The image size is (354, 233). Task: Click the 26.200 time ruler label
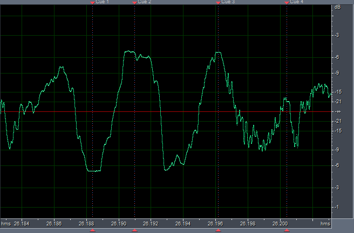(x=280, y=224)
